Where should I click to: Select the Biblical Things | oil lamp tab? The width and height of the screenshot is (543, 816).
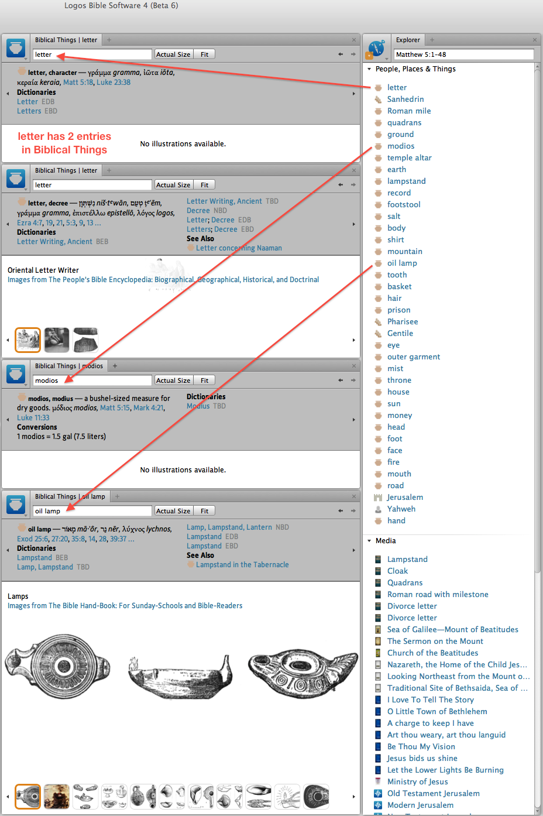click(x=70, y=496)
